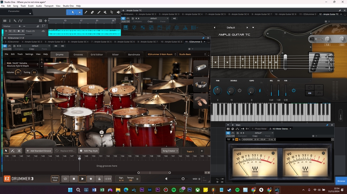
Task: Open the track inspector info icon
Action: (10, 21)
